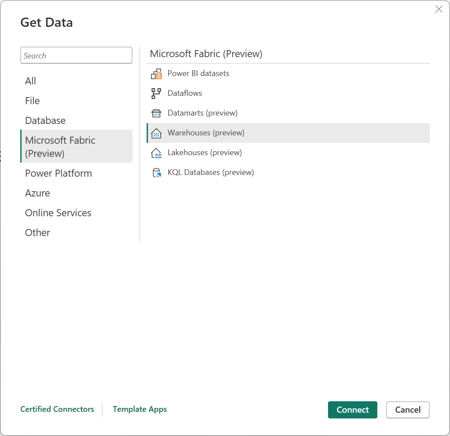Switch to the File category
Viewport: 450px width, 436px height.
click(x=32, y=101)
